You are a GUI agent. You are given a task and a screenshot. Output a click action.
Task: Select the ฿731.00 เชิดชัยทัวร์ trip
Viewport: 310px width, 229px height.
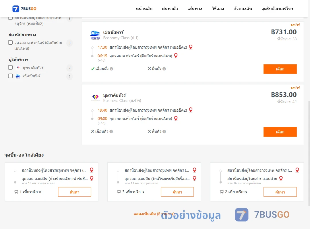coord(280,69)
